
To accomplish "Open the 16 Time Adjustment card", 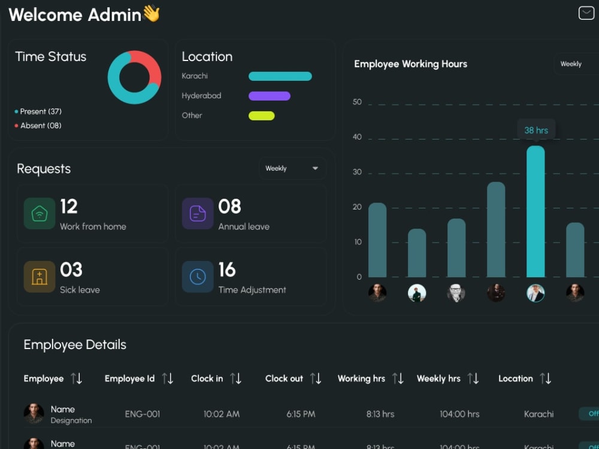I will coord(250,277).
